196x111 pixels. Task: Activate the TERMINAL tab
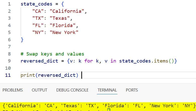click(x=107, y=90)
